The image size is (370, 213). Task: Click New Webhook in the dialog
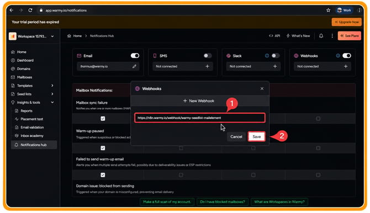click(x=199, y=101)
